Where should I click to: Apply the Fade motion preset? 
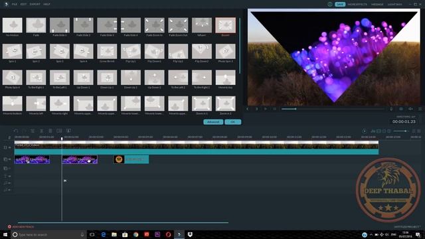click(x=36, y=25)
